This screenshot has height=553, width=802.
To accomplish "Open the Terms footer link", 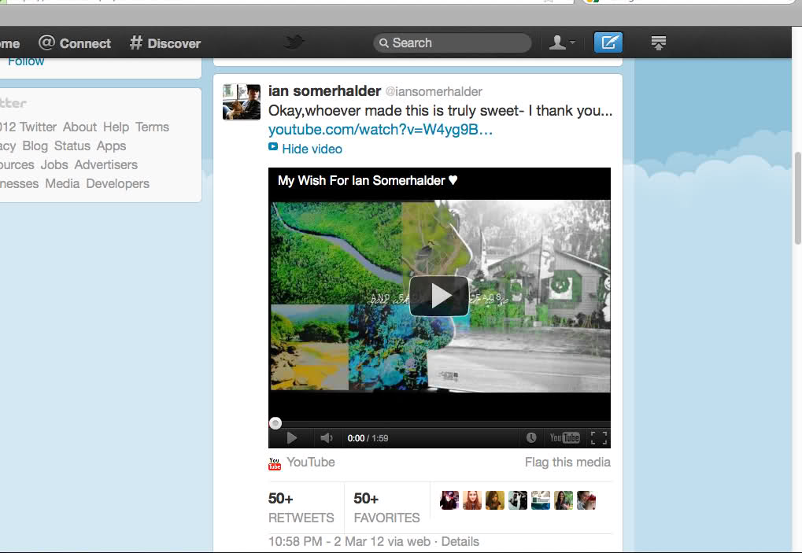I will coord(152,127).
